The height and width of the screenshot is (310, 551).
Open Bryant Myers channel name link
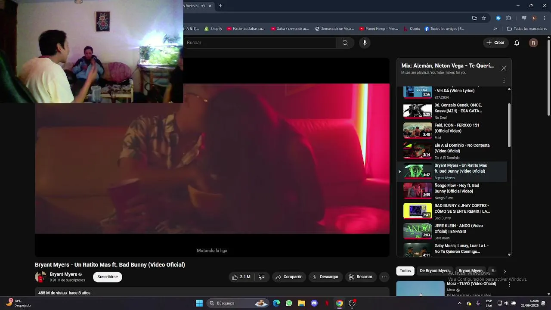(x=63, y=274)
